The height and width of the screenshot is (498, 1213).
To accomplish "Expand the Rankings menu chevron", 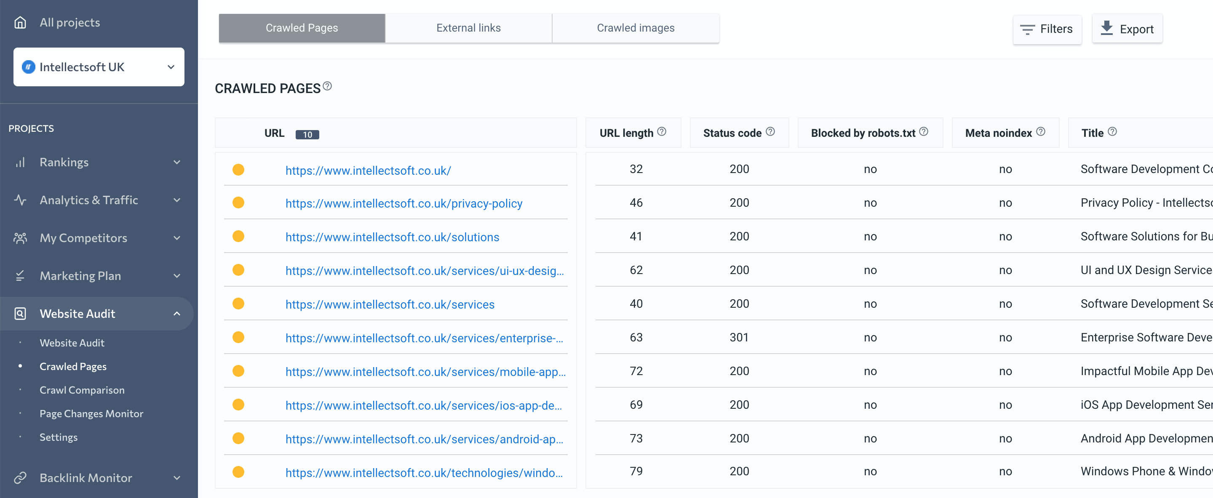I will (x=177, y=162).
